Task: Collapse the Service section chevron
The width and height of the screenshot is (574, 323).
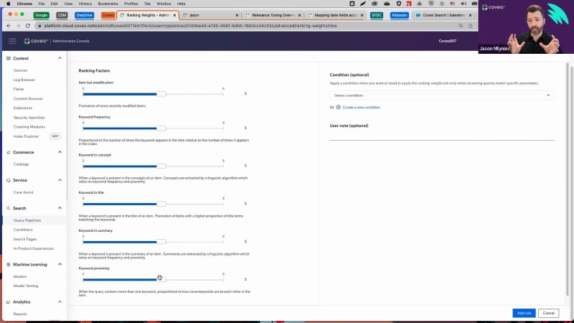Action: click(x=60, y=180)
